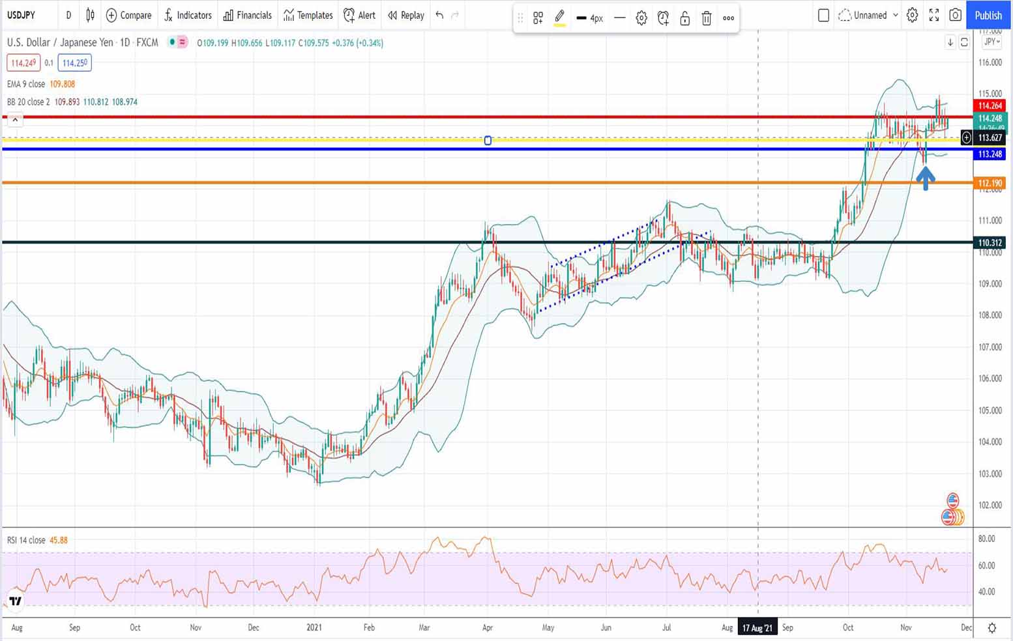Viewport: 1013px width, 641px height.
Task: Open the Financials menu
Action: [x=248, y=15]
